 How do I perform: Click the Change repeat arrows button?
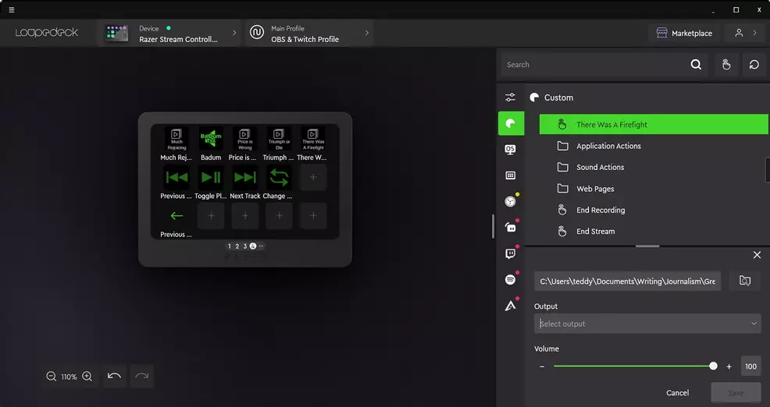click(x=279, y=178)
